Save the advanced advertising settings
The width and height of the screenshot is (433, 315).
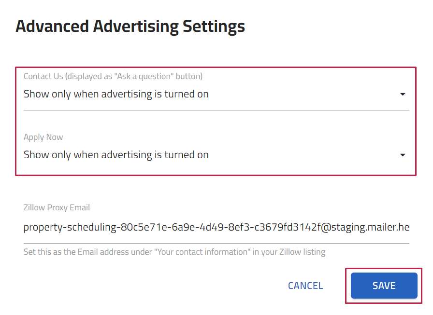click(384, 286)
